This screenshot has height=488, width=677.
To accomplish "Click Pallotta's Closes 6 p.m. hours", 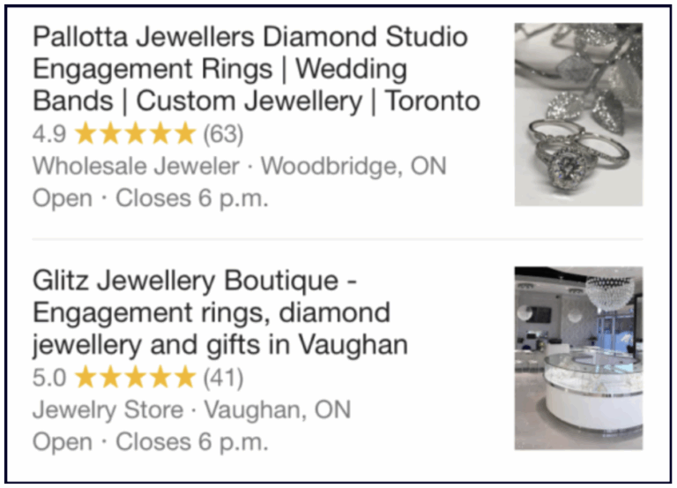I will coord(191,198).
